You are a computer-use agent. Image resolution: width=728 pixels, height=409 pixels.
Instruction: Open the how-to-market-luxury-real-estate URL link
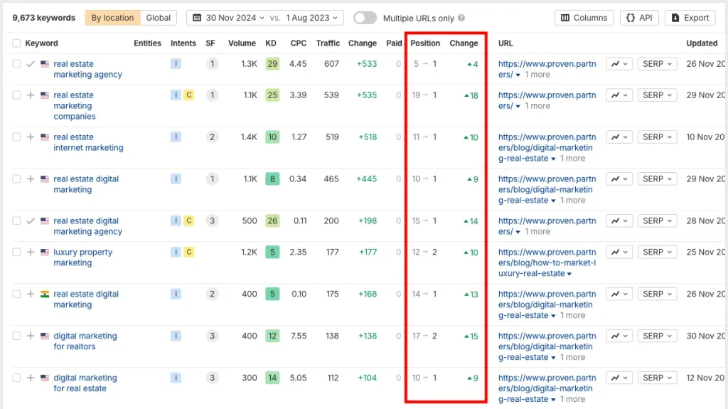click(547, 262)
